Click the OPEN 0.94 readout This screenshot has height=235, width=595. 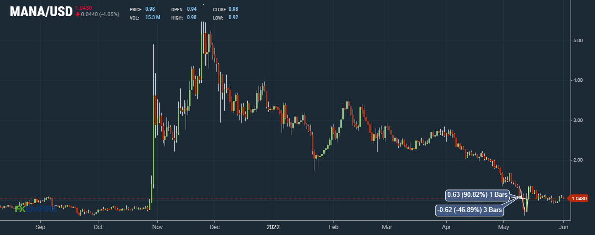[x=184, y=10]
